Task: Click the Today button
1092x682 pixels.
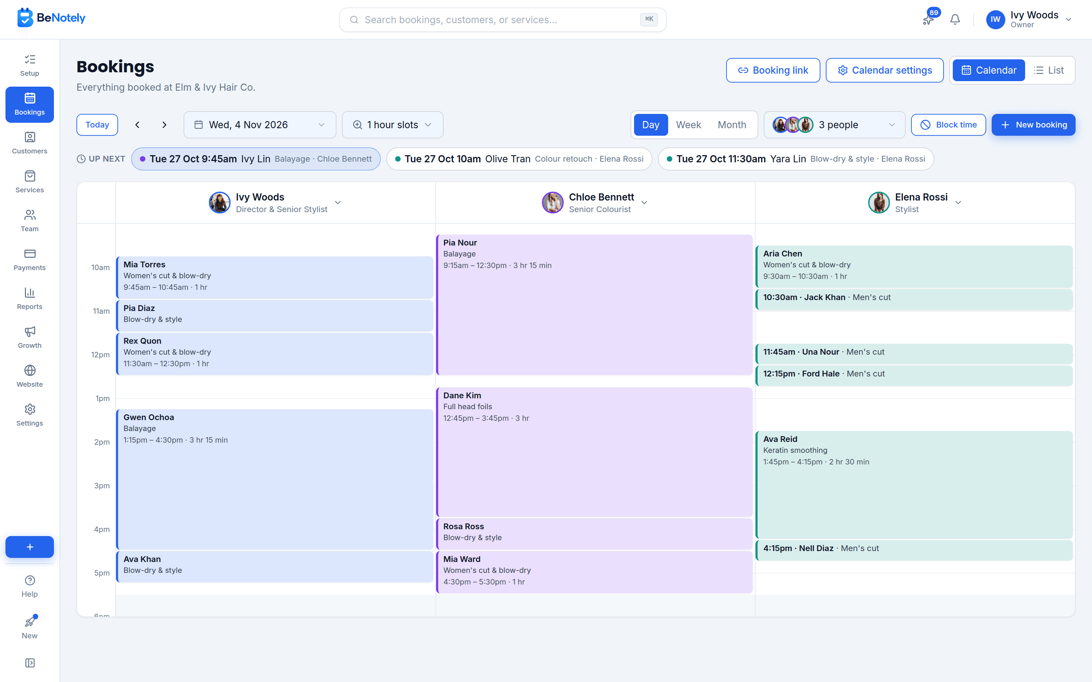Action: point(97,125)
